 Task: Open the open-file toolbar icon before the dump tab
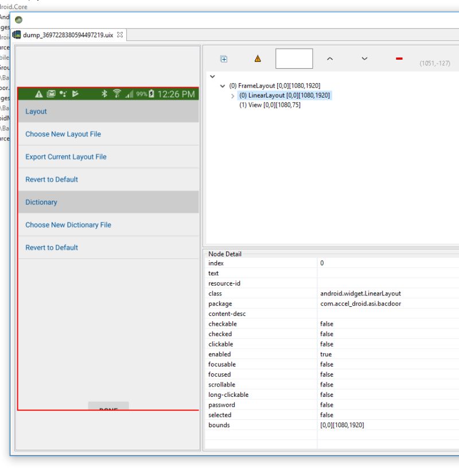tap(17, 35)
